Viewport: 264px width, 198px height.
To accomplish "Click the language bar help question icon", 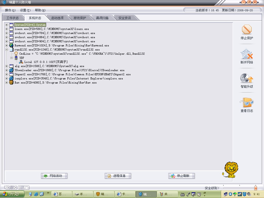I will tap(199, 194).
